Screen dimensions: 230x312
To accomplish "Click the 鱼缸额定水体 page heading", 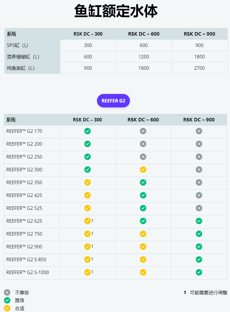I will click(x=116, y=11).
